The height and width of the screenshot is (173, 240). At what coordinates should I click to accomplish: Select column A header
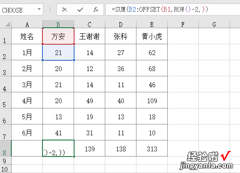[x=27, y=24]
